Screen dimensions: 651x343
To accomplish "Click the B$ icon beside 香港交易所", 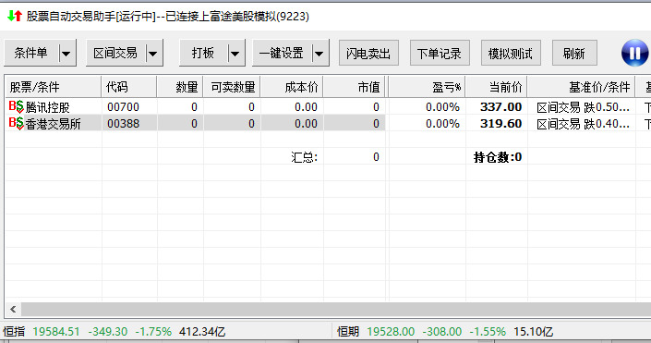I will click(17, 123).
